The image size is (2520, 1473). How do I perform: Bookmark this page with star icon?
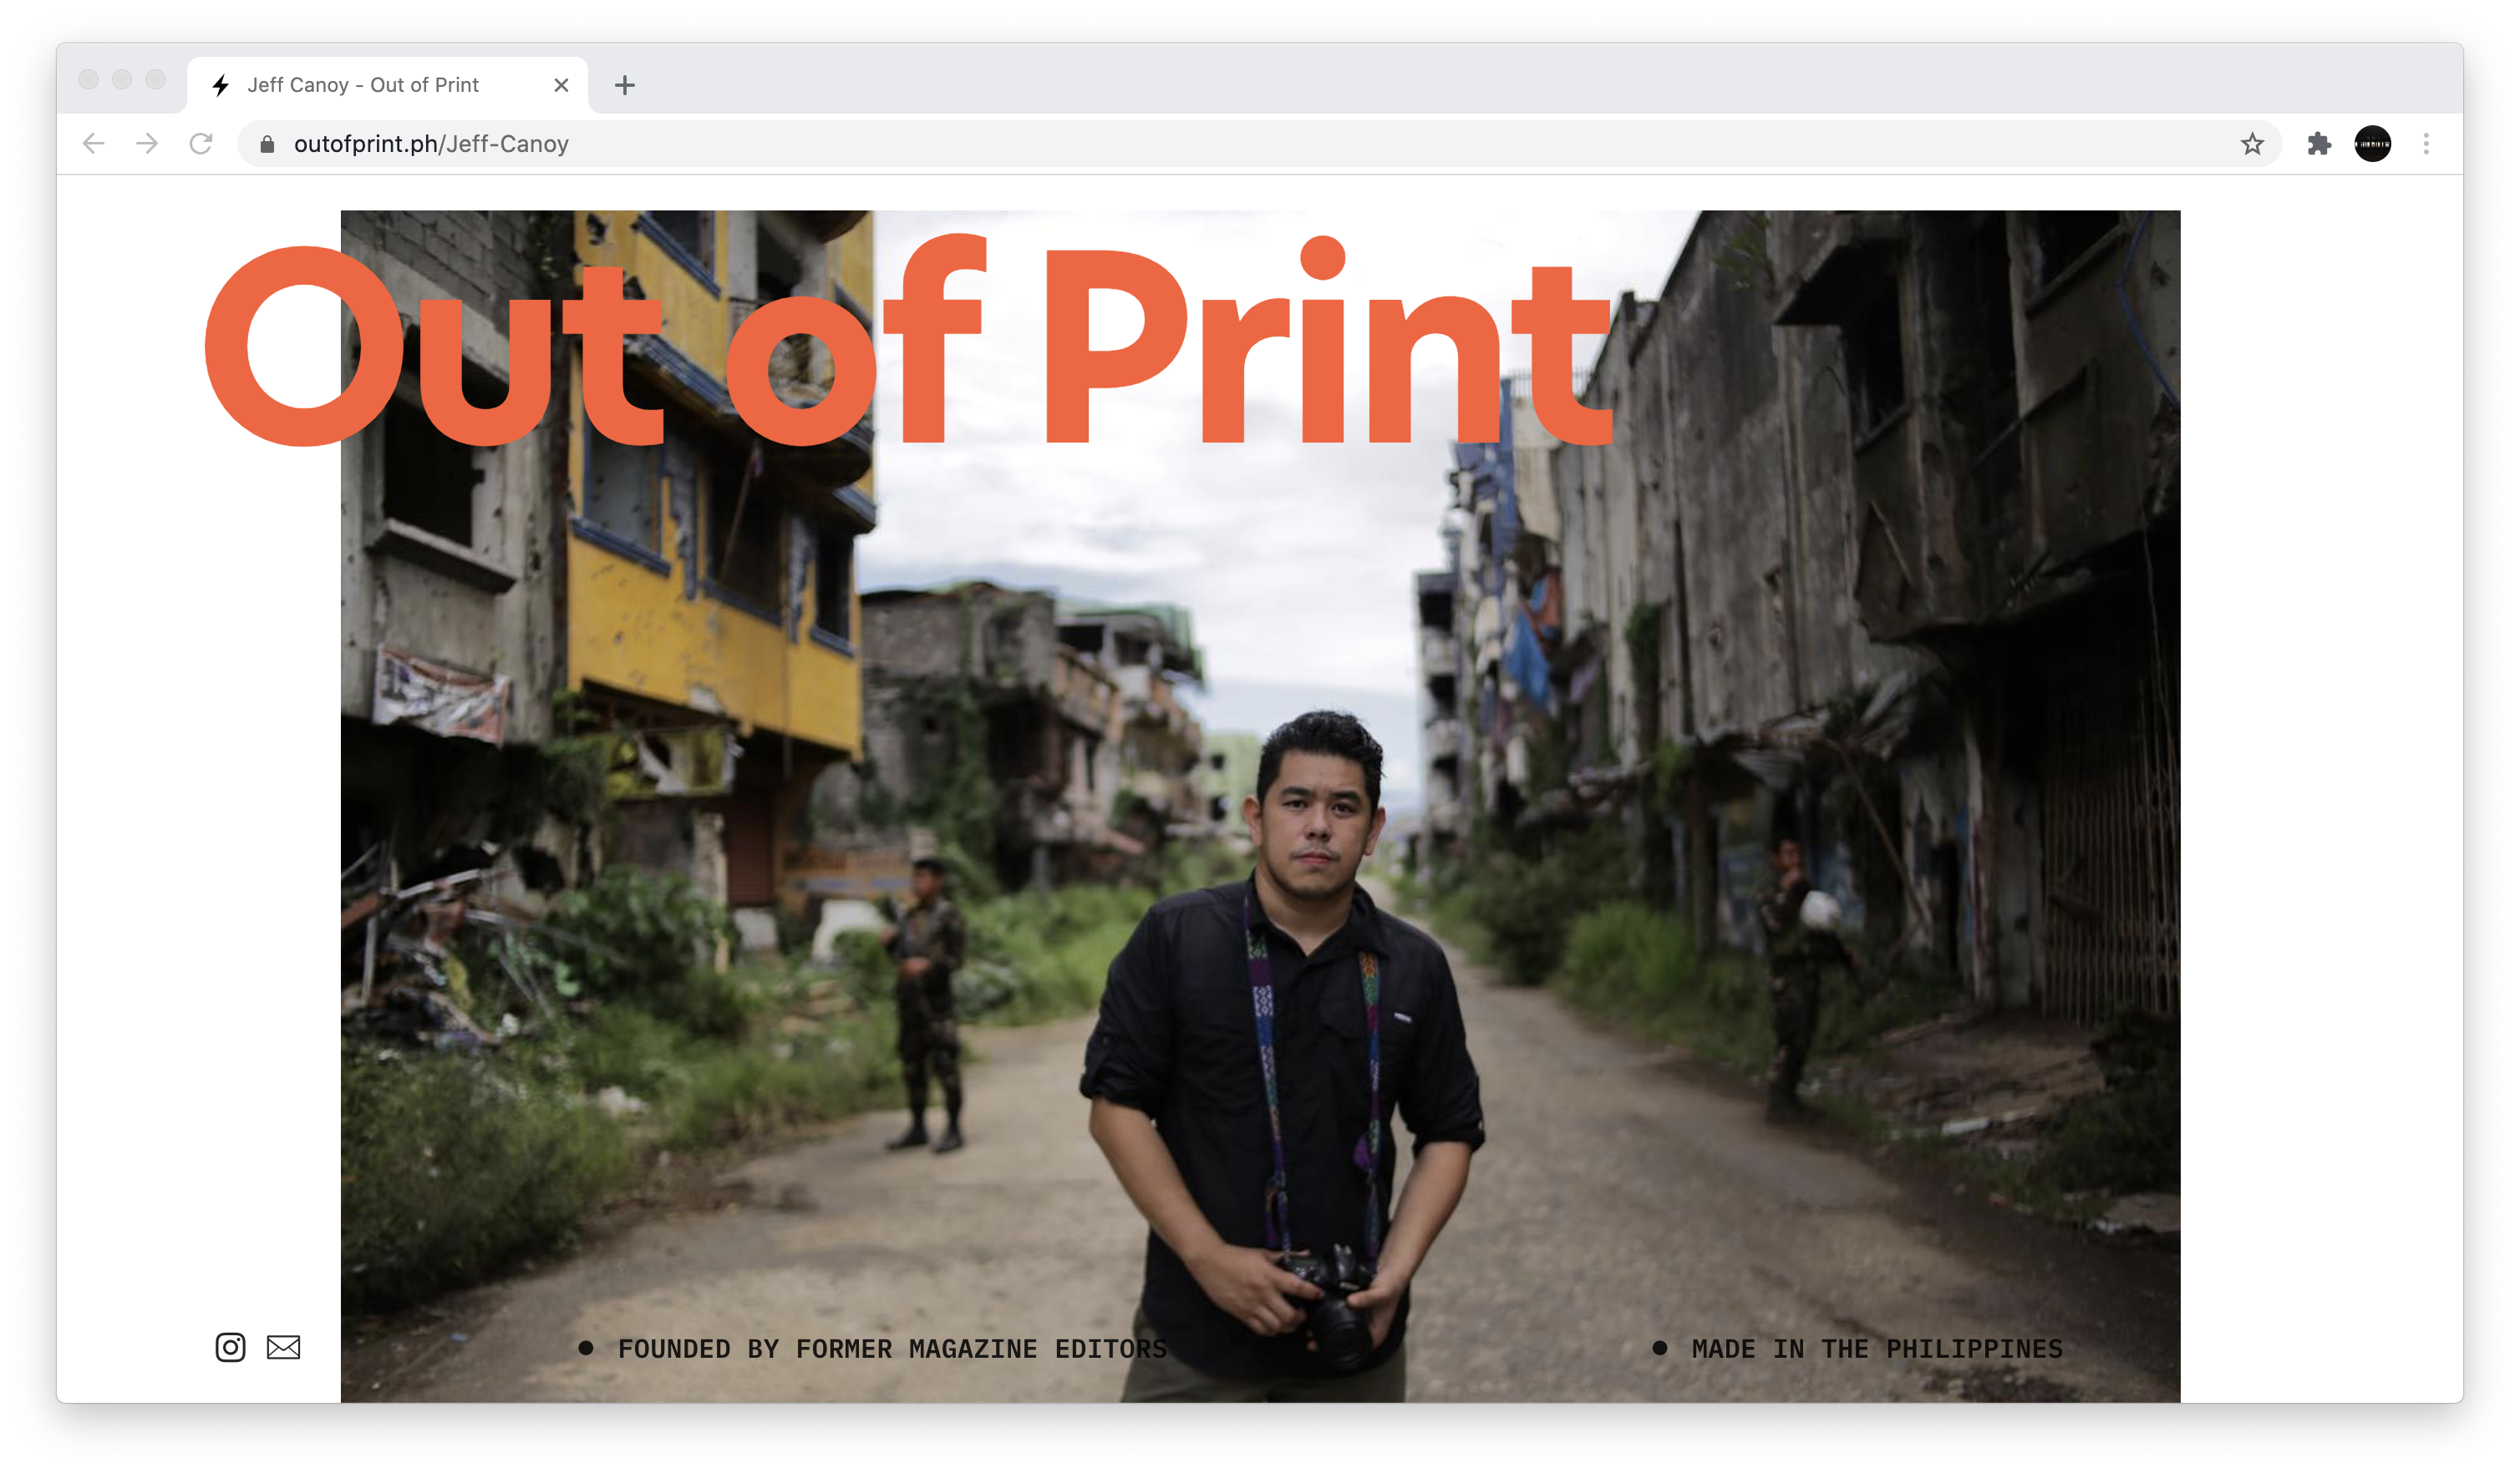[x=2251, y=144]
